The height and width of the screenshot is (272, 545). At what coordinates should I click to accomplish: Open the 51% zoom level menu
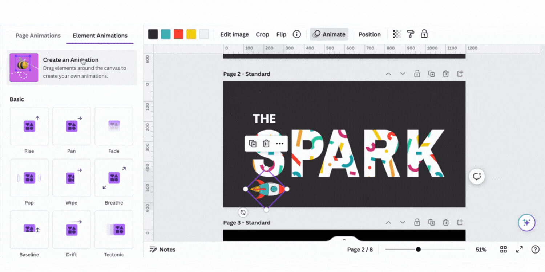[x=481, y=250]
